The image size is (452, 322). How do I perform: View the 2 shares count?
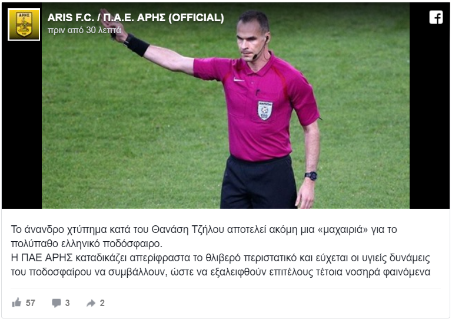[102, 303]
